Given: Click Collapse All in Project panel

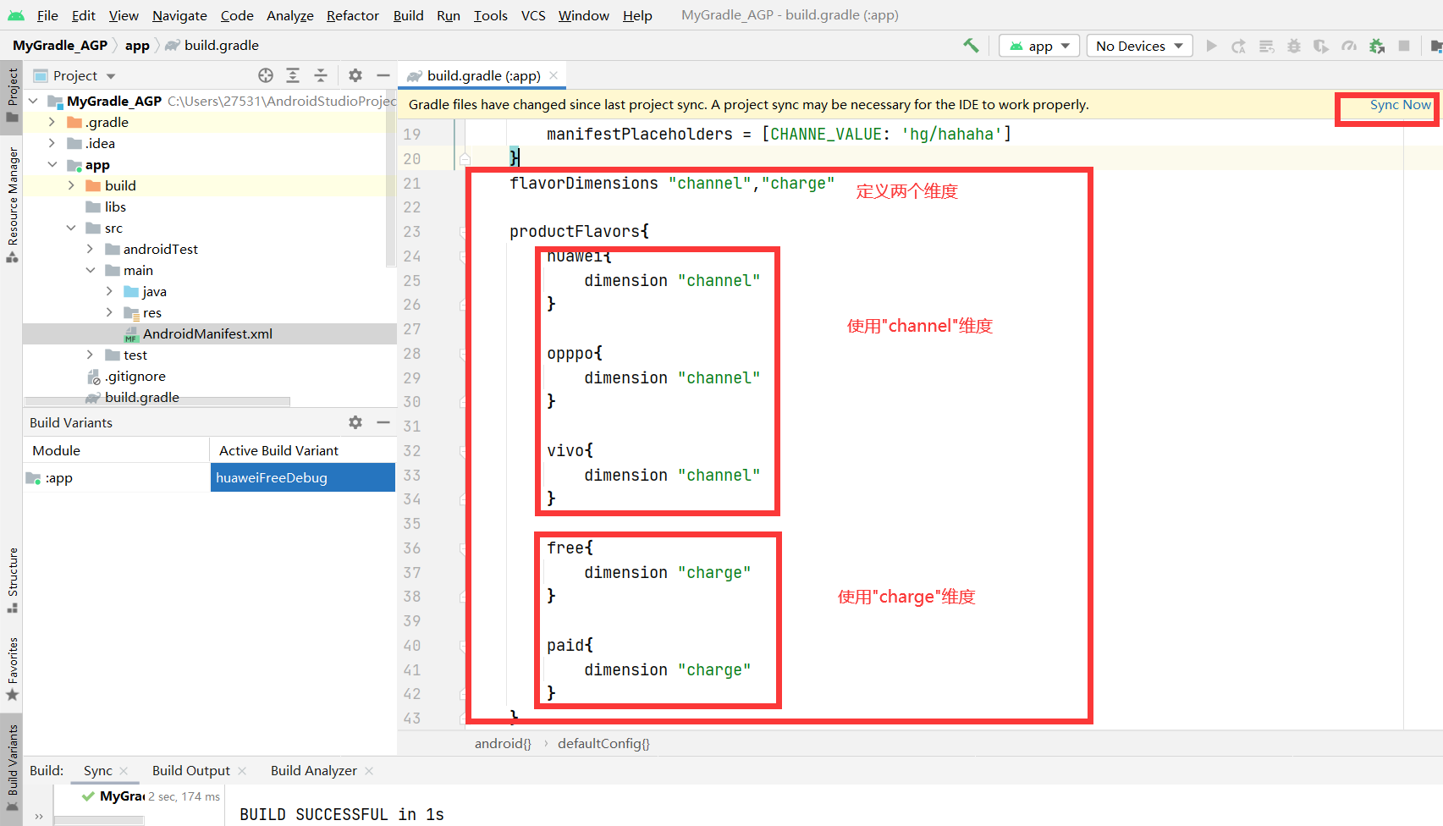Looking at the screenshot, I should (x=321, y=75).
